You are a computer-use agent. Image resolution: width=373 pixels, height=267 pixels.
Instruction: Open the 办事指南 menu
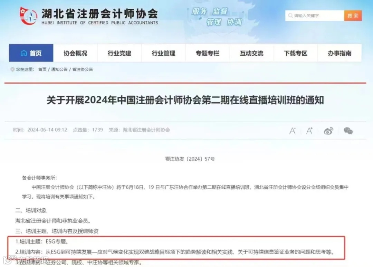340,53
